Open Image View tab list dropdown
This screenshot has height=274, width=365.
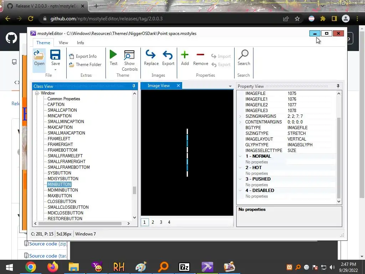click(x=230, y=86)
